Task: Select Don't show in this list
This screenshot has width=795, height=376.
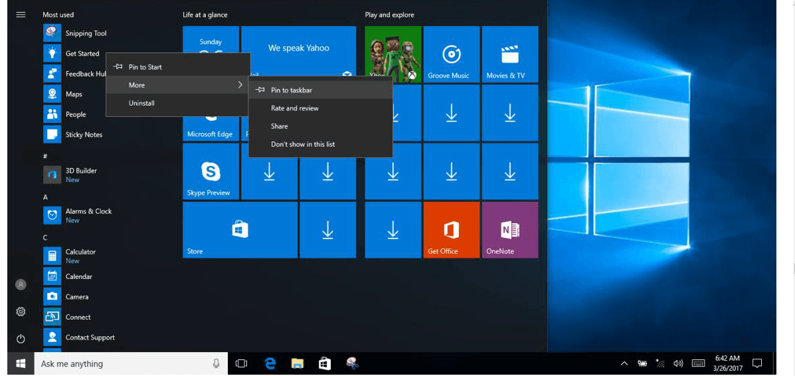Action: tap(303, 144)
